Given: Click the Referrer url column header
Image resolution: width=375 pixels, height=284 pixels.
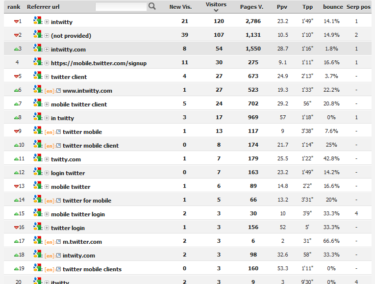Looking at the screenshot, I should click(43, 7).
